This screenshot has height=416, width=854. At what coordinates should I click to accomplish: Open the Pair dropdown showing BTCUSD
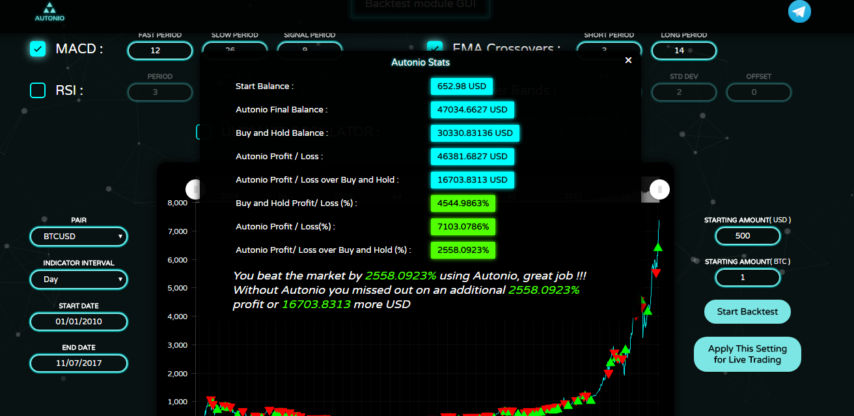(79, 237)
